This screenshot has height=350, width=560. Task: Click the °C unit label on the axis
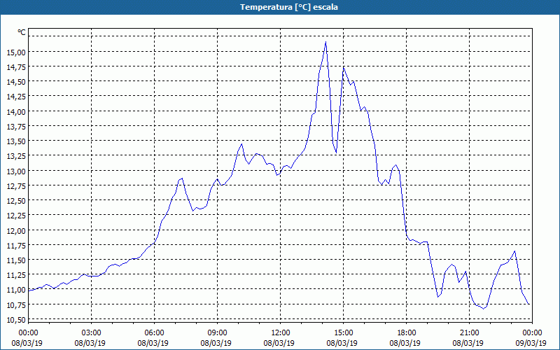[22, 32]
